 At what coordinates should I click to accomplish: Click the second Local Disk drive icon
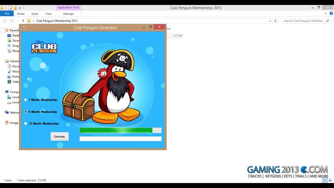tap(9, 102)
